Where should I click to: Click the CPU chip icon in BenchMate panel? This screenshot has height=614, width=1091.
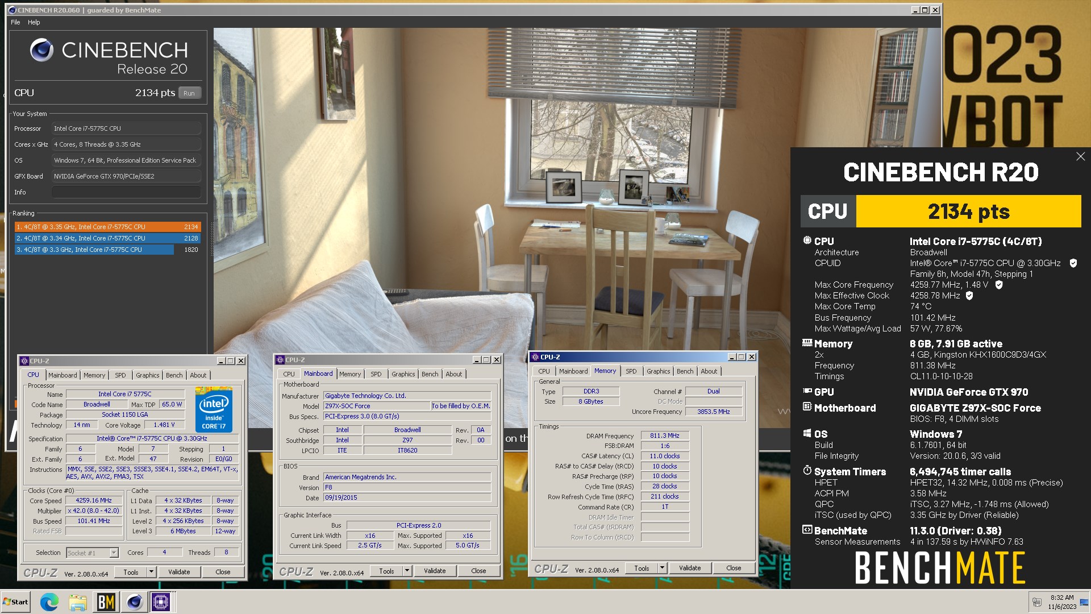pyautogui.click(x=807, y=240)
